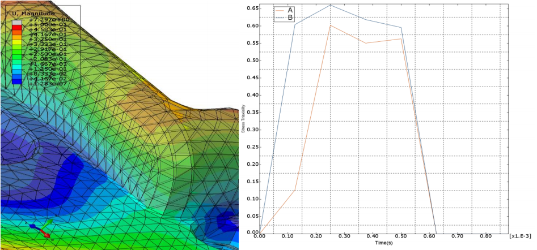The image size is (537, 250).
Task: Click curve B peak near 0.65
Action: coord(330,5)
